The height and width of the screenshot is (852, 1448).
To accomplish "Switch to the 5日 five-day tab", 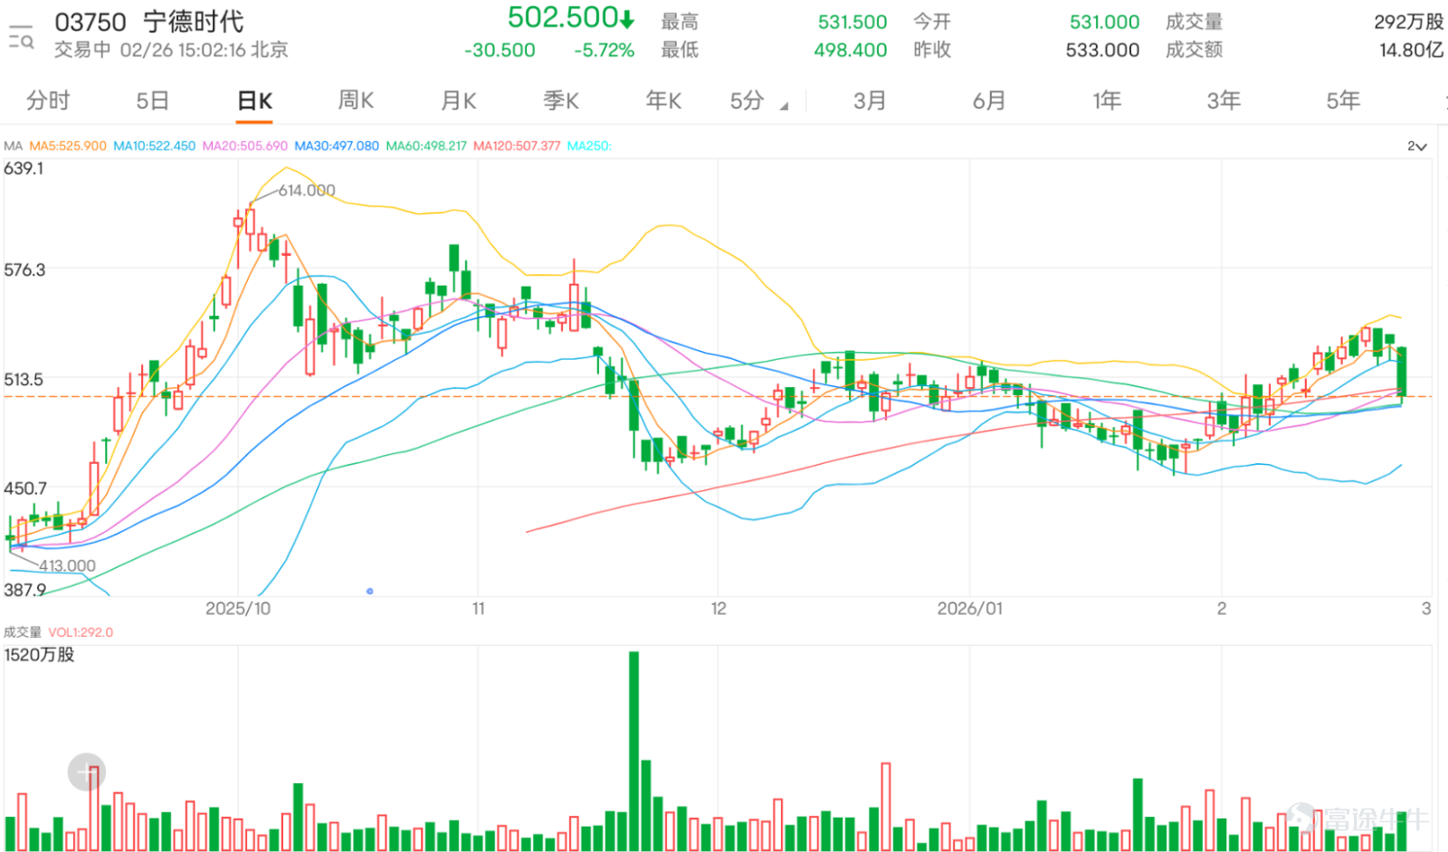I will 152,100.
